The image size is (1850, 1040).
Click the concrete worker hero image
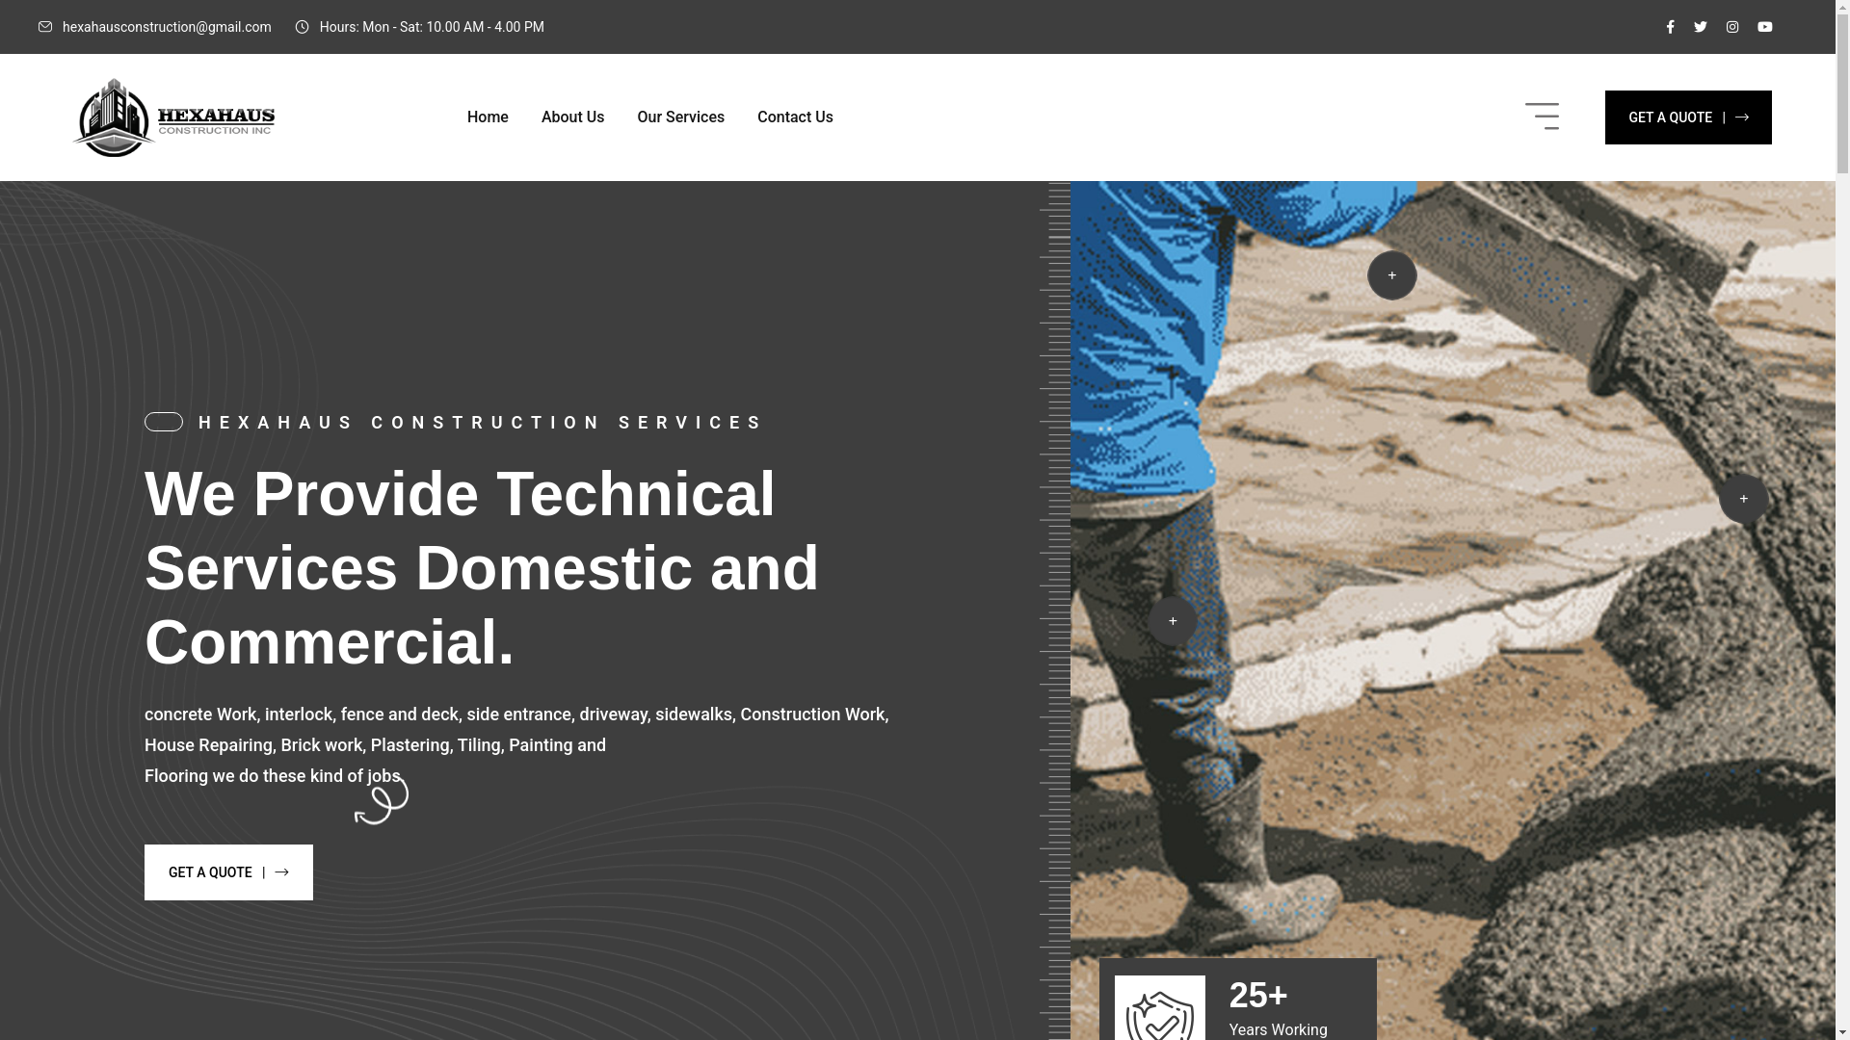(1453, 611)
